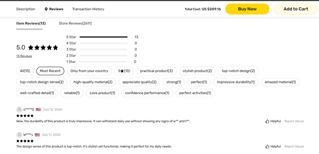The width and height of the screenshot is (319, 154).
Task: Select impressive durability(1) tag
Action: [236, 82]
